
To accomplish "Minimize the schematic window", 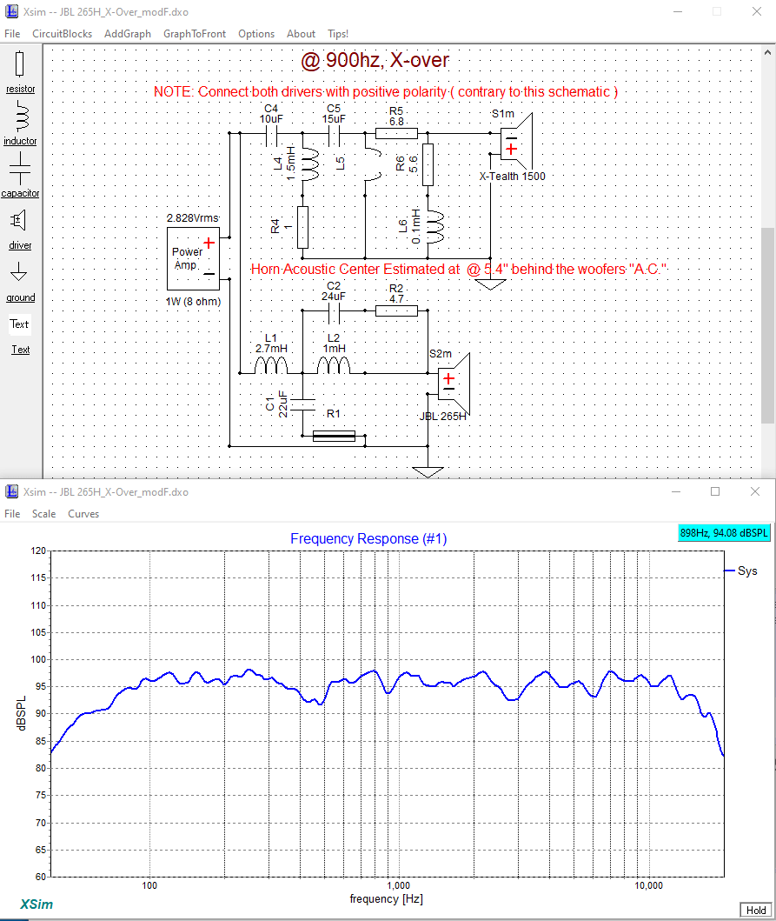I will [678, 12].
